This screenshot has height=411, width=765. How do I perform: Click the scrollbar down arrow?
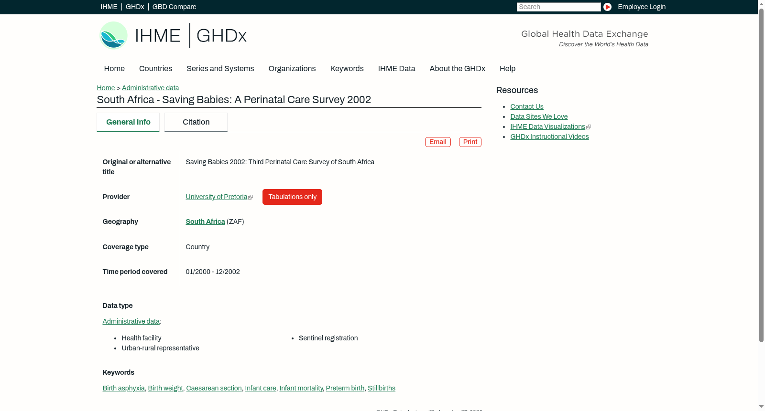click(x=761, y=407)
